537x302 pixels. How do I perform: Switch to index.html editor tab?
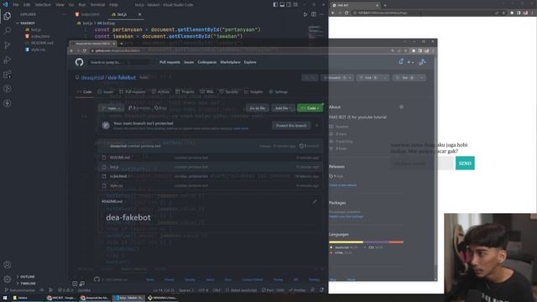pyautogui.click(x=87, y=14)
